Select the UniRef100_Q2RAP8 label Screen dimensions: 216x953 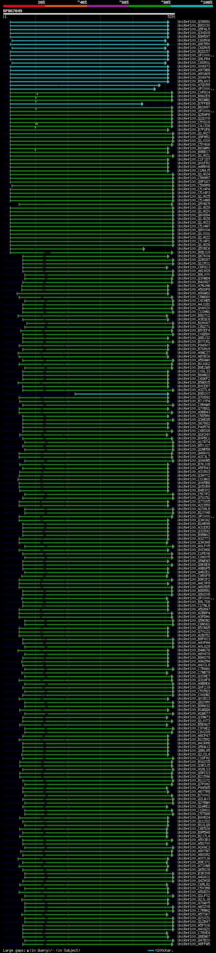(194, 115)
